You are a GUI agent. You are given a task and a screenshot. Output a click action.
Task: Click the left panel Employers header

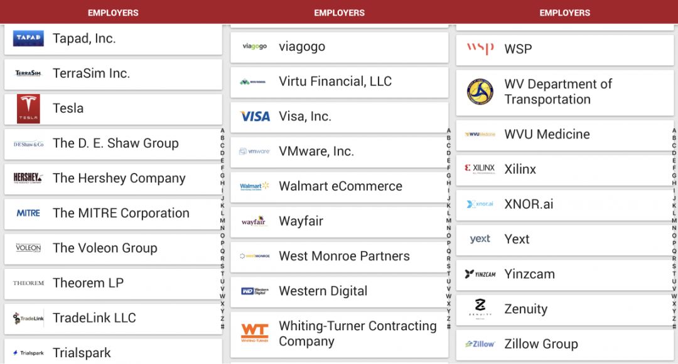pyautogui.click(x=113, y=13)
